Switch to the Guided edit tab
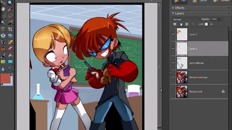This screenshot has width=232, height=130. coord(221,1)
